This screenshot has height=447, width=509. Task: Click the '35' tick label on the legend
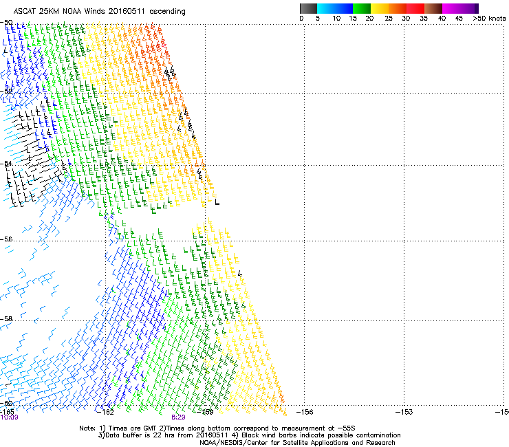click(424, 19)
